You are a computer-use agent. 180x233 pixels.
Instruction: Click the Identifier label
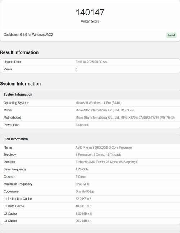(x=9, y=162)
